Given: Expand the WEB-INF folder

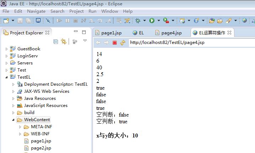Looking at the screenshot, I should click(20, 134).
